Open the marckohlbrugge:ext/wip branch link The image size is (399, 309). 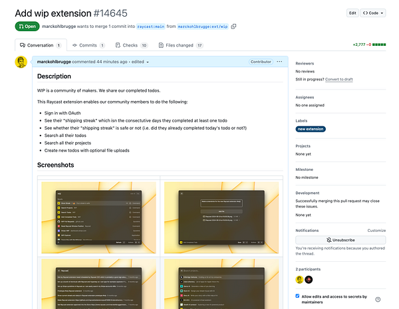click(x=203, y=27)
